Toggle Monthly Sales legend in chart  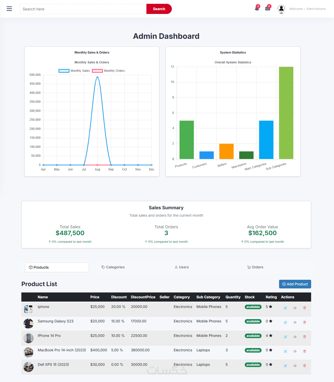coord(74,71)
